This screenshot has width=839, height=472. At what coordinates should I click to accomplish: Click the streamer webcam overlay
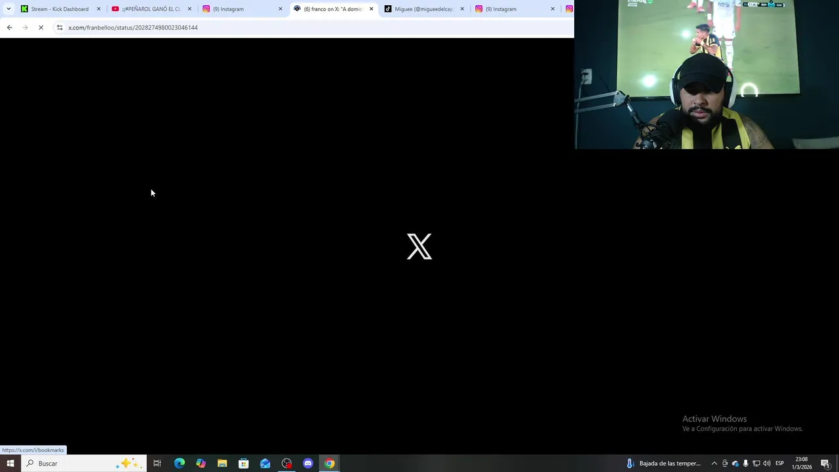pyautogui.click(x=707, y=75)
